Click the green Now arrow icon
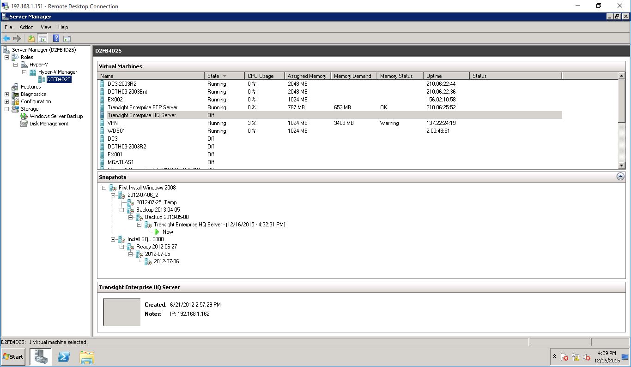Viewport: 631px width, 367px height. coord(157,232)
